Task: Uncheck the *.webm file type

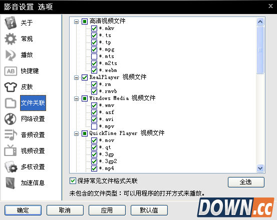Action: coord(94,70)
